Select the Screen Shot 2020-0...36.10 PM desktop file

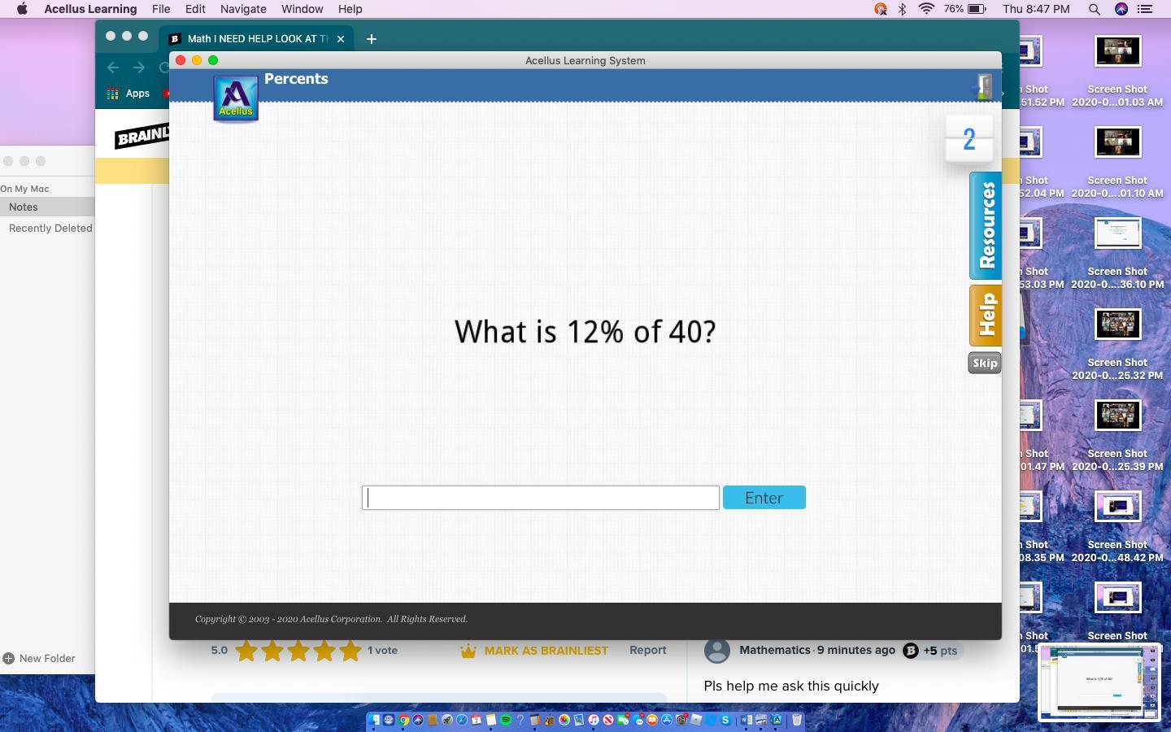[1117, 254]
